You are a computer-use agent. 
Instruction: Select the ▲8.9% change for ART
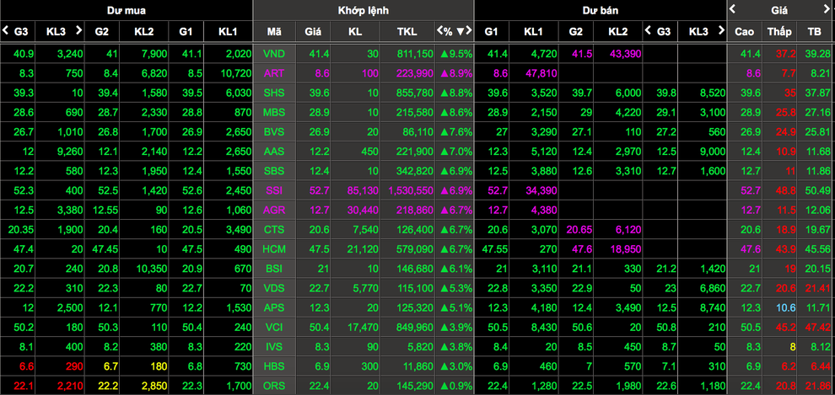455,73
